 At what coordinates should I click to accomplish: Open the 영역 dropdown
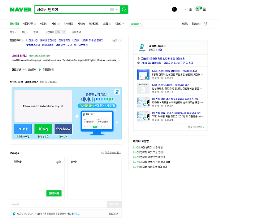coord(36,32)
